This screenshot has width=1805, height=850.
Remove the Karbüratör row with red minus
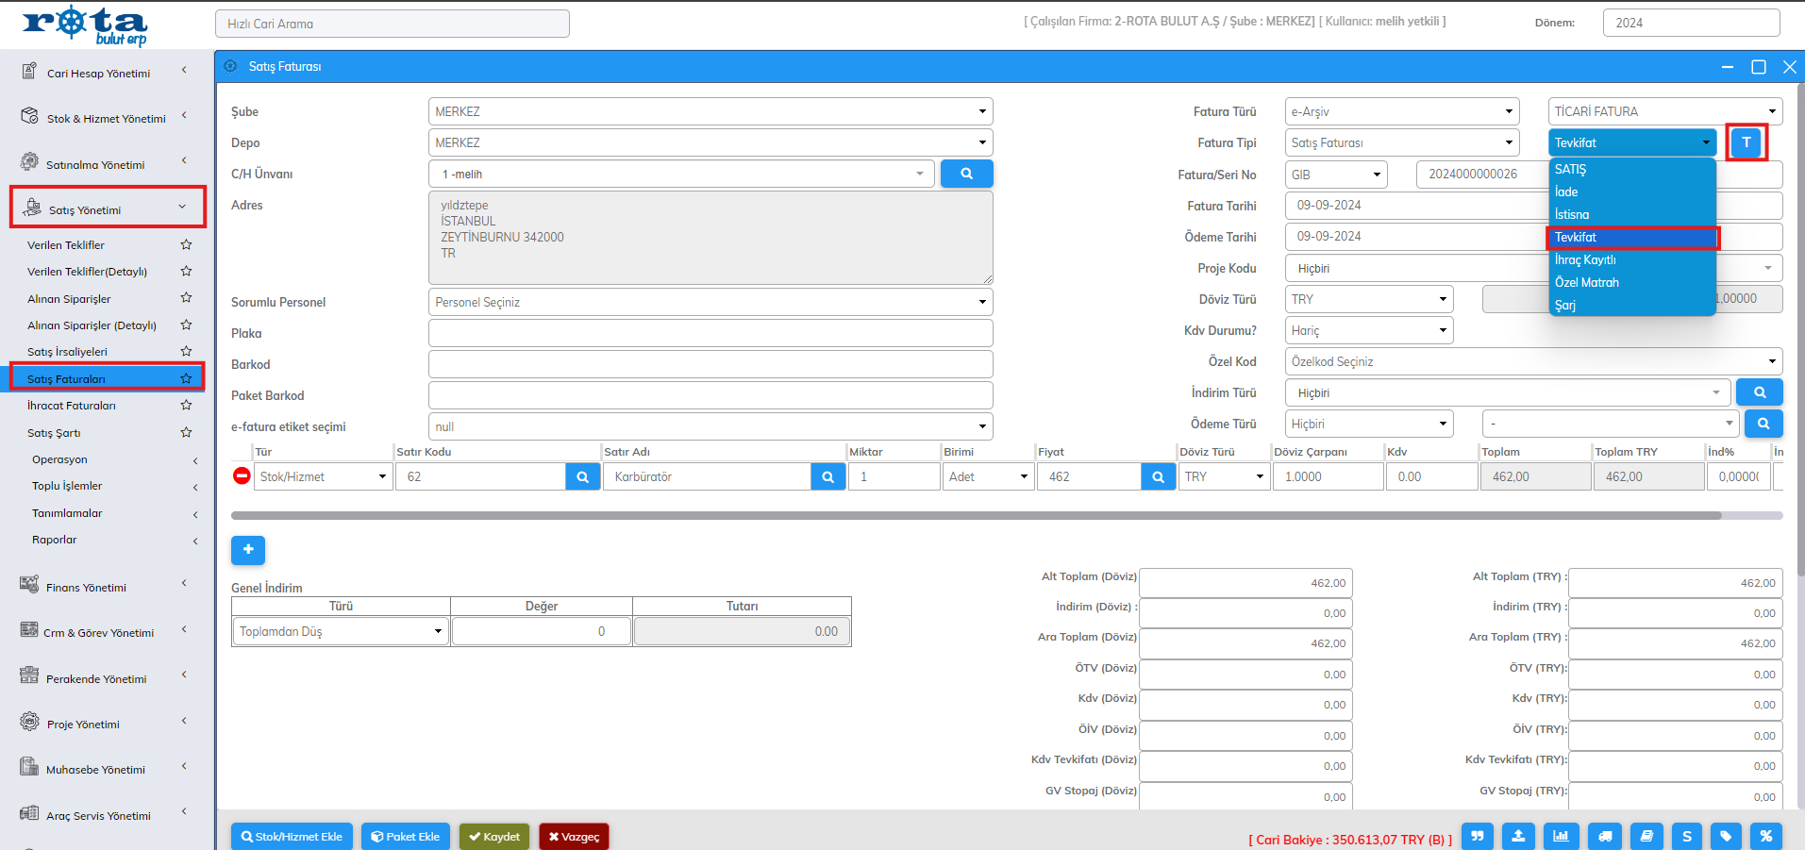point(242,476)
